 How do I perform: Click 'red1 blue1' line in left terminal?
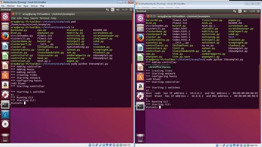pos(18,83)
